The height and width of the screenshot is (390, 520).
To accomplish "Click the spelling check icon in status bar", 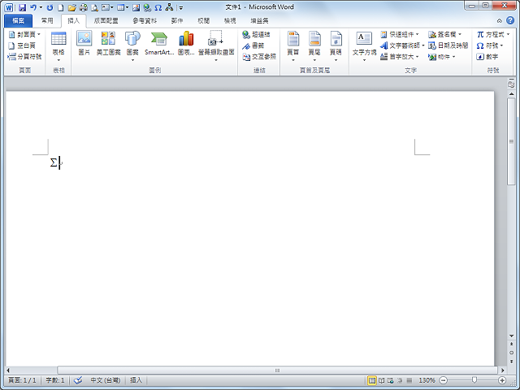I will [x=78, y=380].
